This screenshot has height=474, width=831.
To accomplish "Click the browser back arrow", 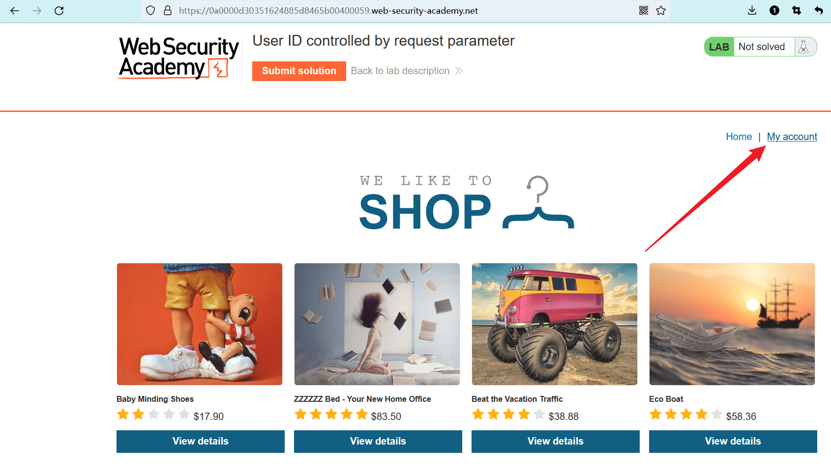I will 15,11.
